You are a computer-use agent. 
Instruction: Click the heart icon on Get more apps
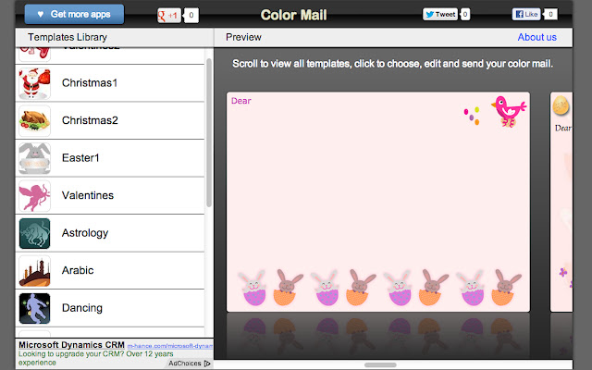41,15
